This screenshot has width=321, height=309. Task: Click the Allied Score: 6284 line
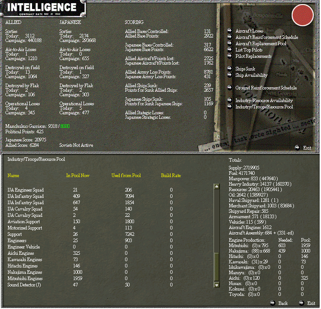[22, 145]
